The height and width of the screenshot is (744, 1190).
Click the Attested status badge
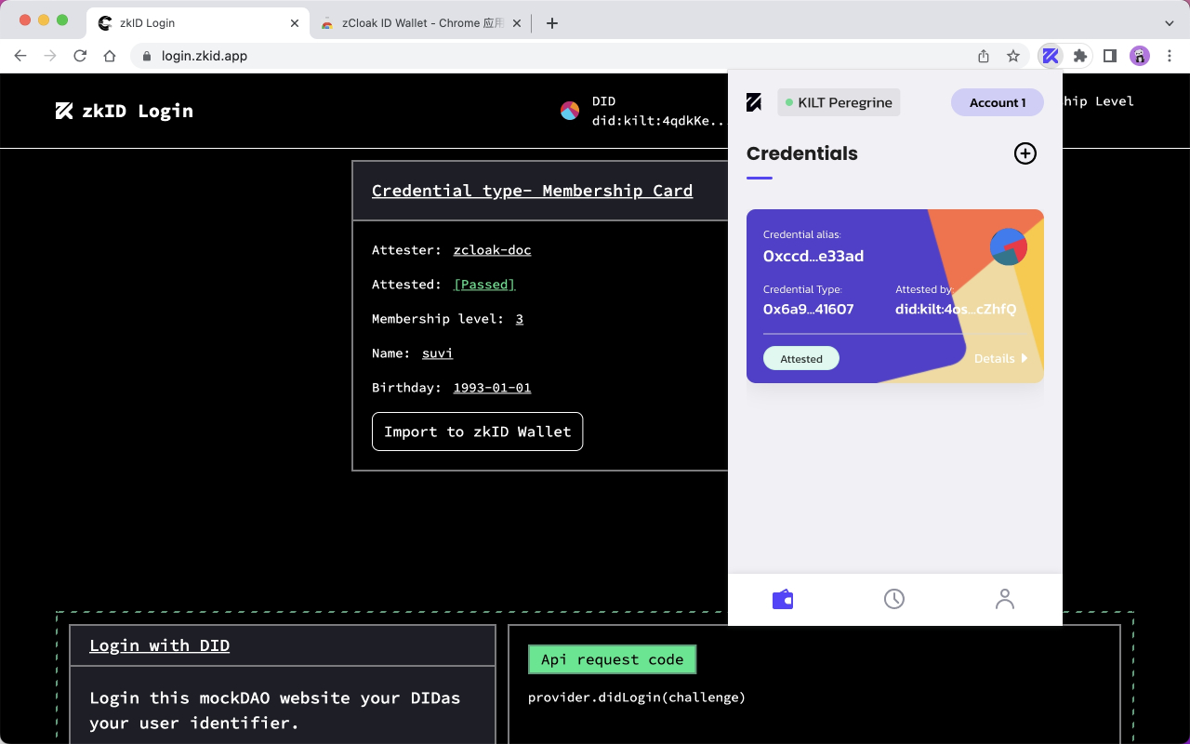(801, 358)
